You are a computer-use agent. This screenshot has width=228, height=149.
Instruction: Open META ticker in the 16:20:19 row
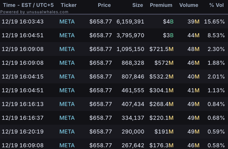[67, 132]
